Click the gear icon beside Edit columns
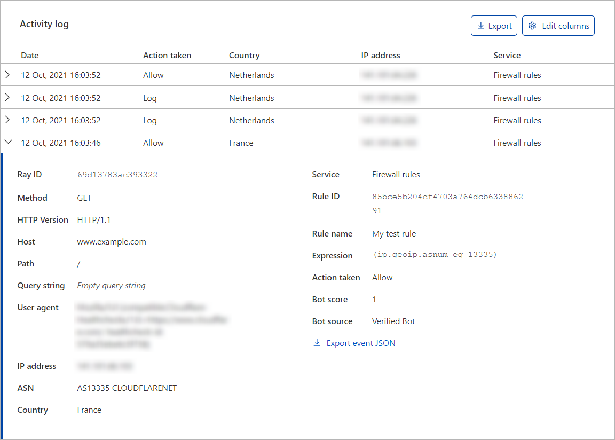Viewport: 615px width, 440px height. pyautogui.click(x=532, y=25)
